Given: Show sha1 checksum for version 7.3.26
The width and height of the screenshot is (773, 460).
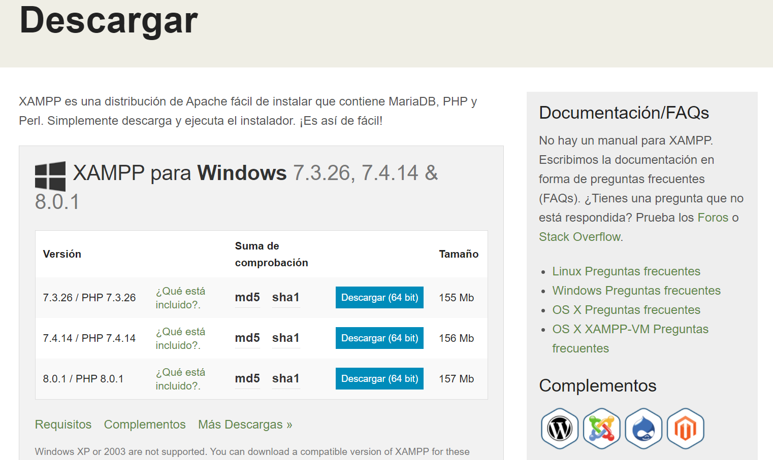Looking at the screenshot, I should coord(286,298).
